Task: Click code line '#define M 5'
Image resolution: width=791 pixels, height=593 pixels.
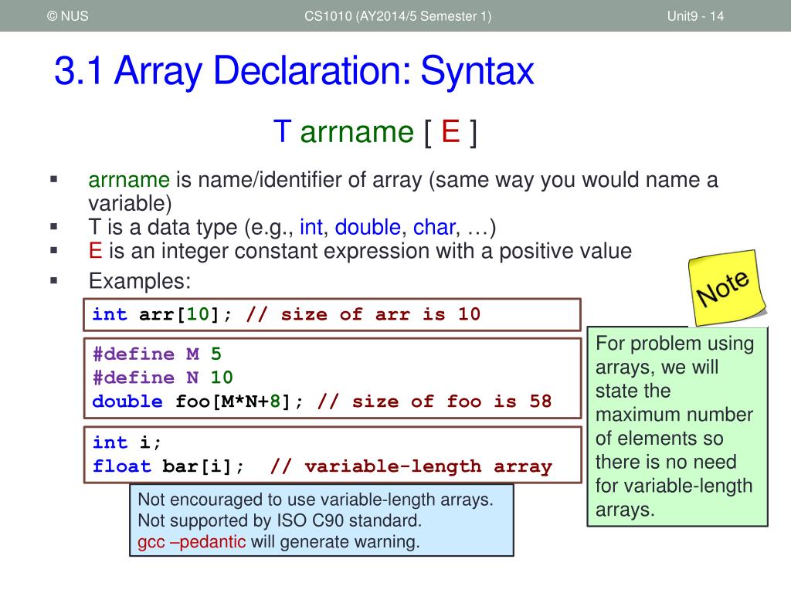Action: tap(157, 354)
